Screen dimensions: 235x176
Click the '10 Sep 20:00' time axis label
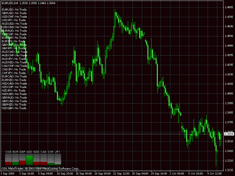(65, 173)
